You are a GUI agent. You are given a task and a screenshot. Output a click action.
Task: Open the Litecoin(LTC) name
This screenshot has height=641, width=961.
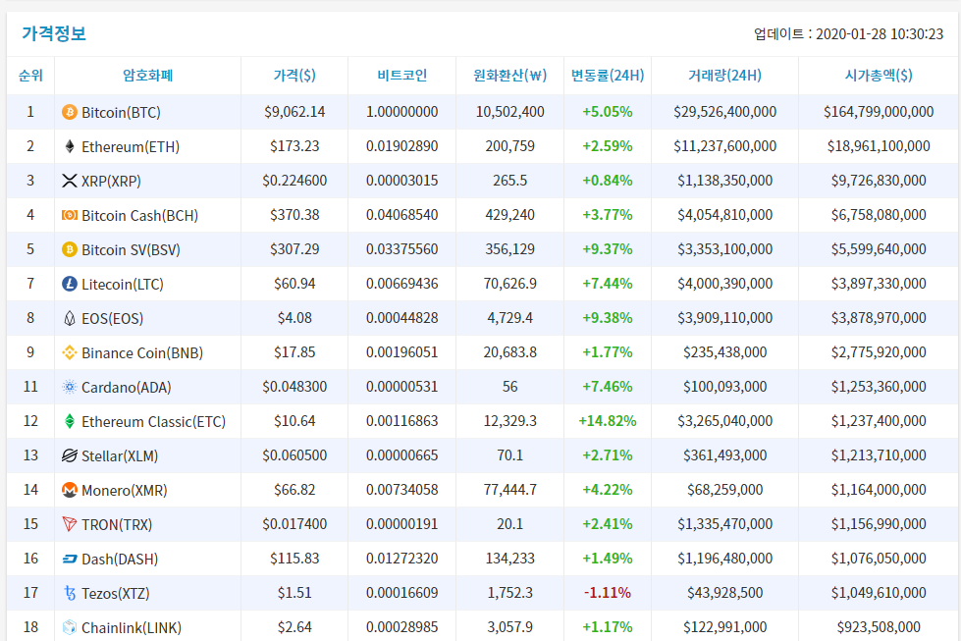pyautogui.click(x=123, y=284)
